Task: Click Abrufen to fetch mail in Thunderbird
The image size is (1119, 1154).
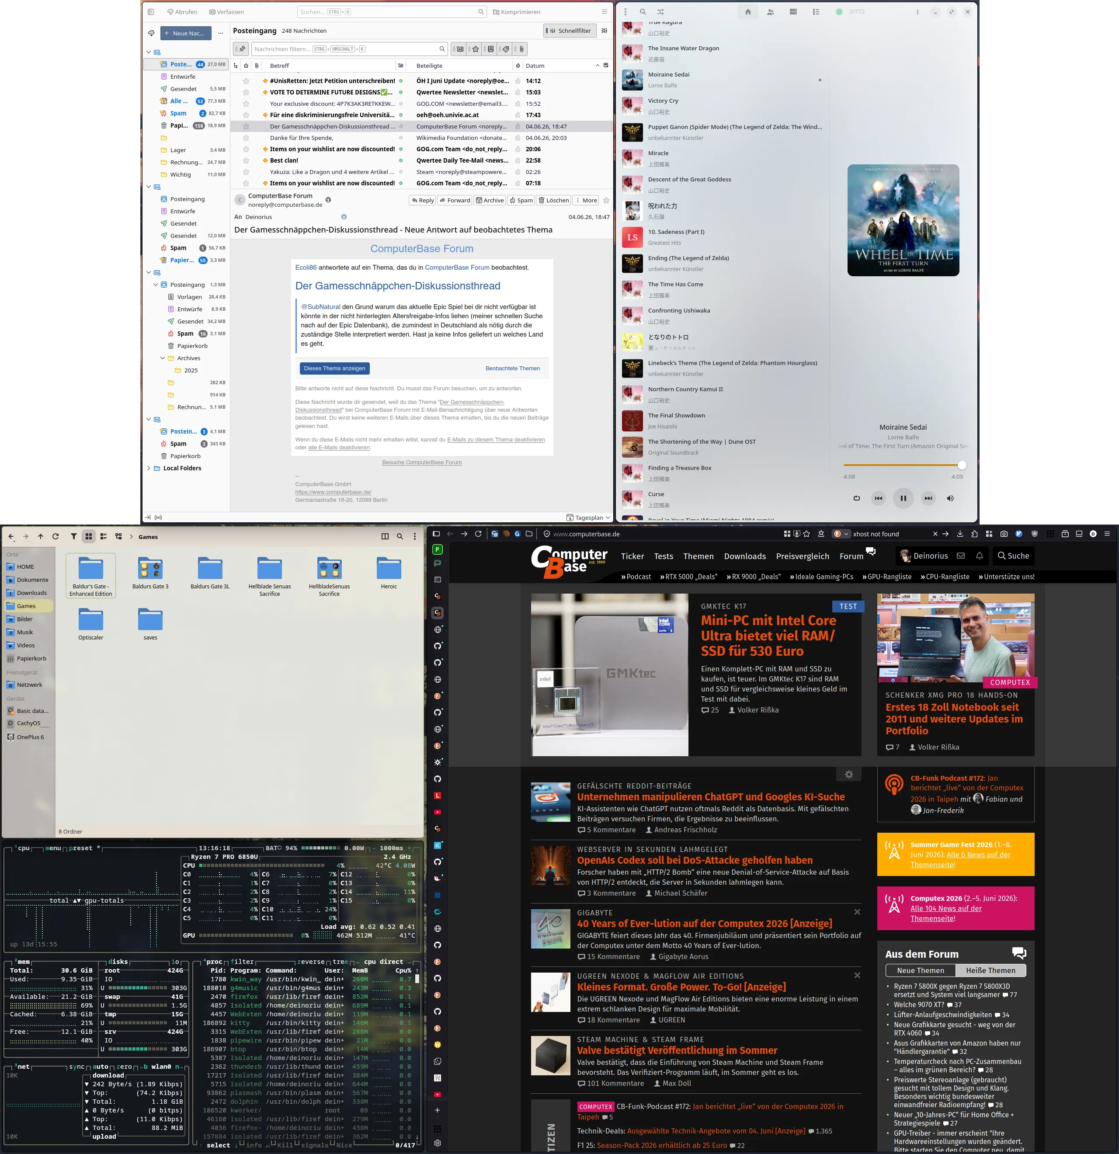Action: coord(182,12)
